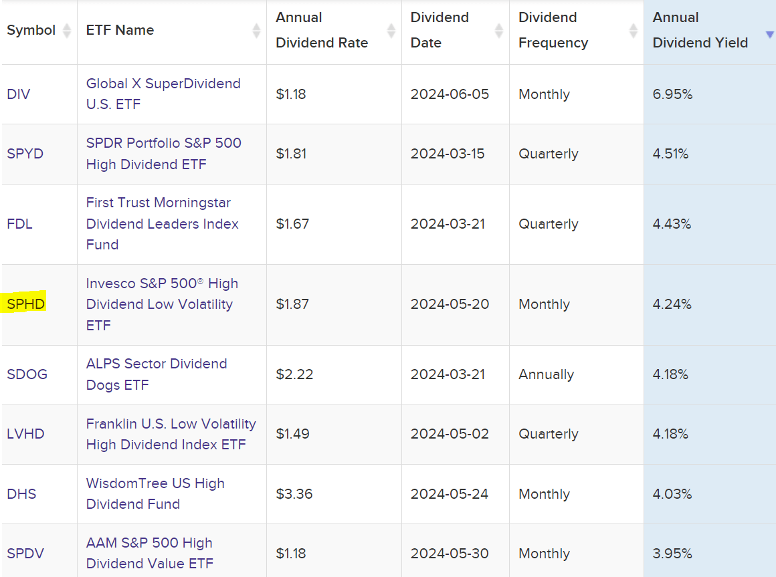The height and width of the screenshot is (577, 776).
Task: Click the sort arrows beside the Symbol header
Action: click(x=66, y=30)
